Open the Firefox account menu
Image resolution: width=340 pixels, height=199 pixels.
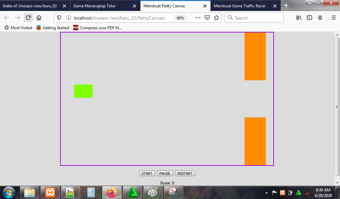pyautogui.click(x=320, y=18)
